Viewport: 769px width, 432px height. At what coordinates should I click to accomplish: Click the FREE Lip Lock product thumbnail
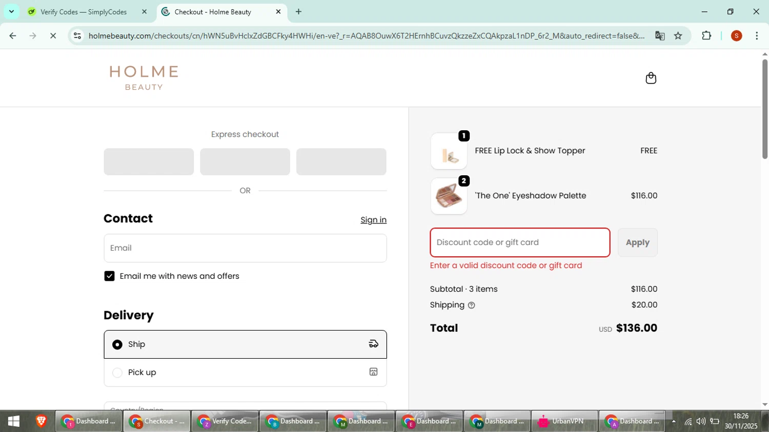pyautogui.click(x=449, y=151)
